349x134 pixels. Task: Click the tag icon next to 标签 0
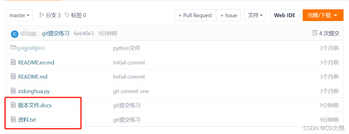67,15
